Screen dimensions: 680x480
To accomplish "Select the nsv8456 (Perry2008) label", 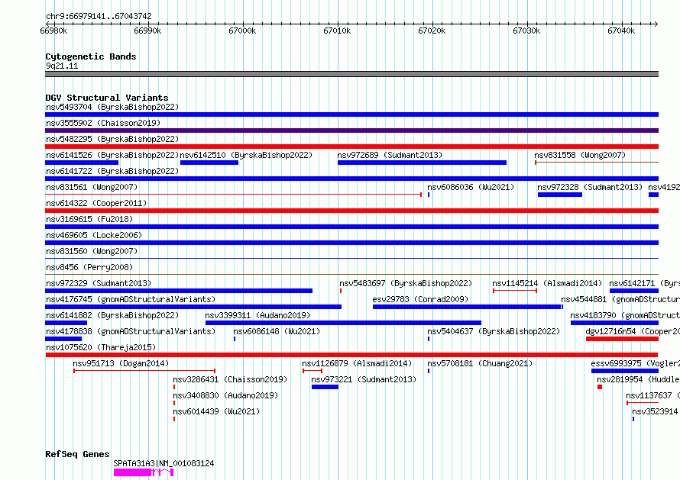I will tap(89, 267).
